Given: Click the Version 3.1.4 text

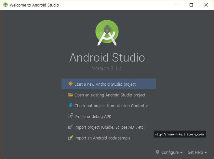Looking at the screenshot, I should pyautogui.click(x=107, y=68).
